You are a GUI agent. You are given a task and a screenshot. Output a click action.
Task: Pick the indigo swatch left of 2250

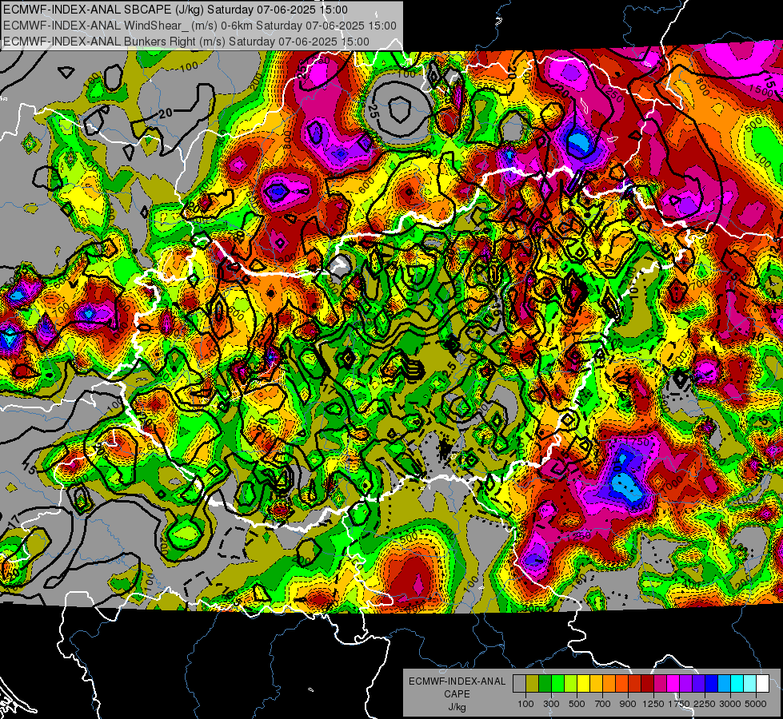[x=698, y=684]
